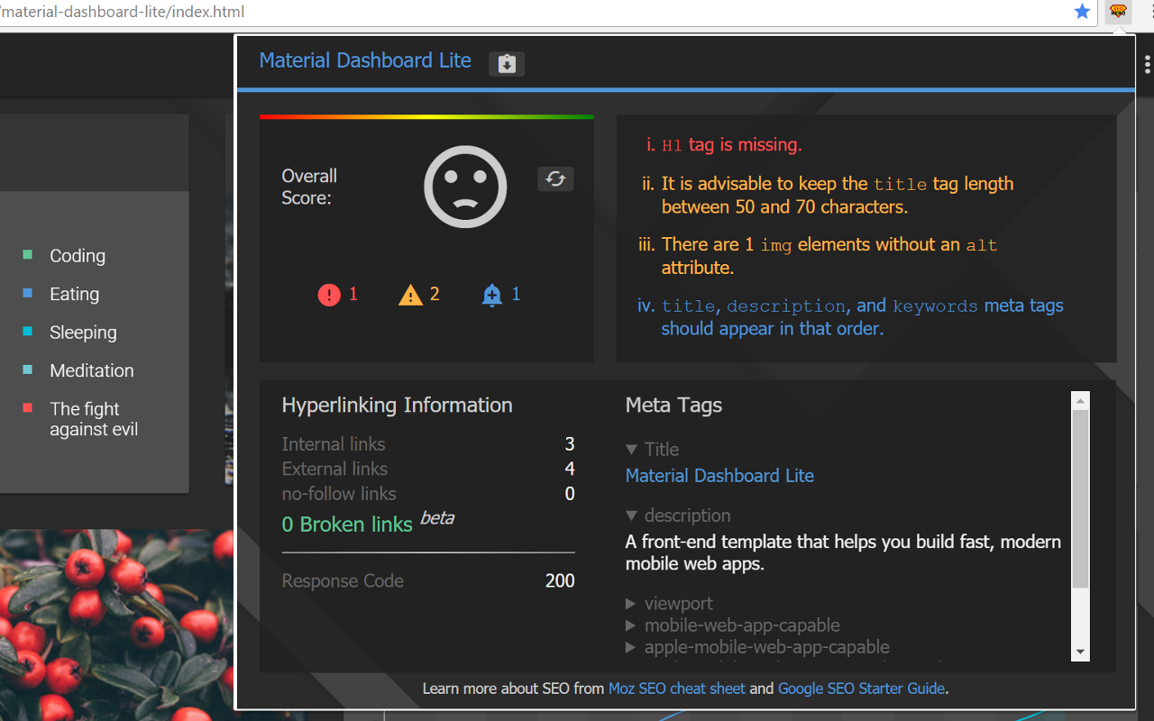
Task: Click the browser address bar URL
Action: tap(123, 12)
